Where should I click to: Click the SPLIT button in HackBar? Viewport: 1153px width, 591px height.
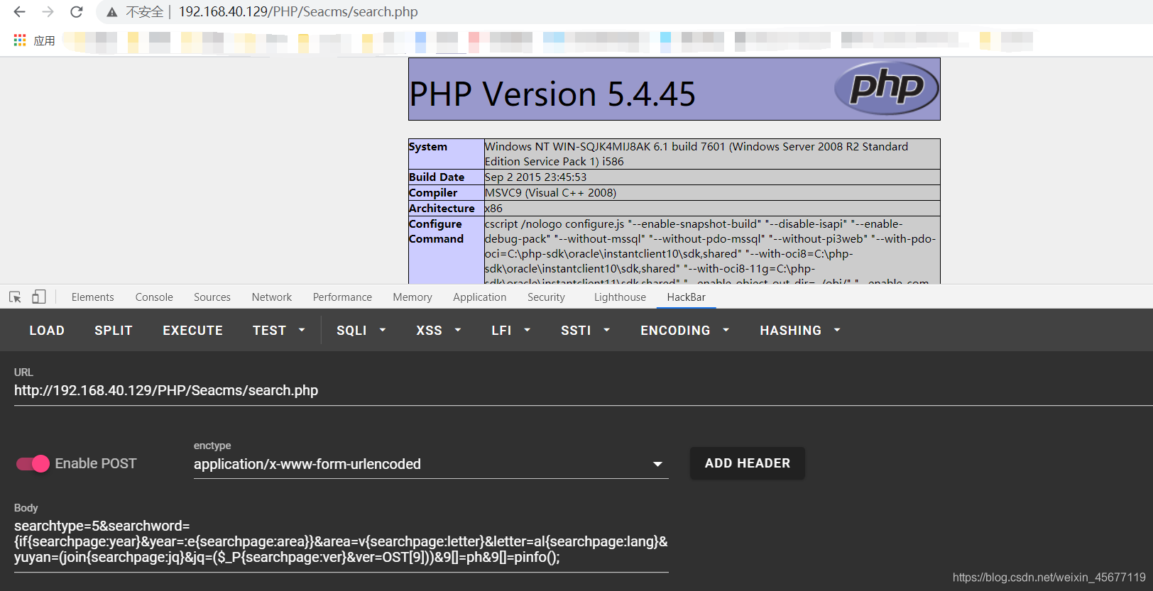(x=114, y=331)
